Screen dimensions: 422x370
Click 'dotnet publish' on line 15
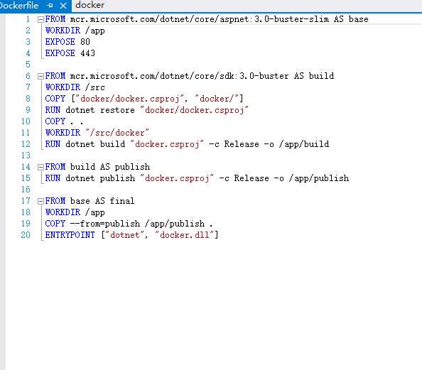[x=100, y=178]
